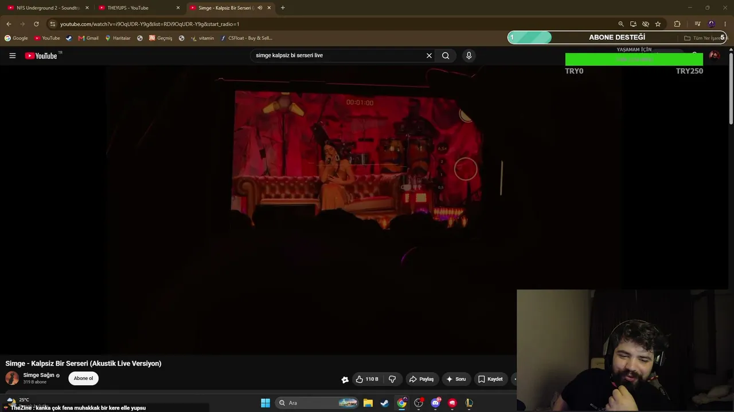Open the vitamin bookmark
This screenshot has height=412, width=734.
[202, 38]
